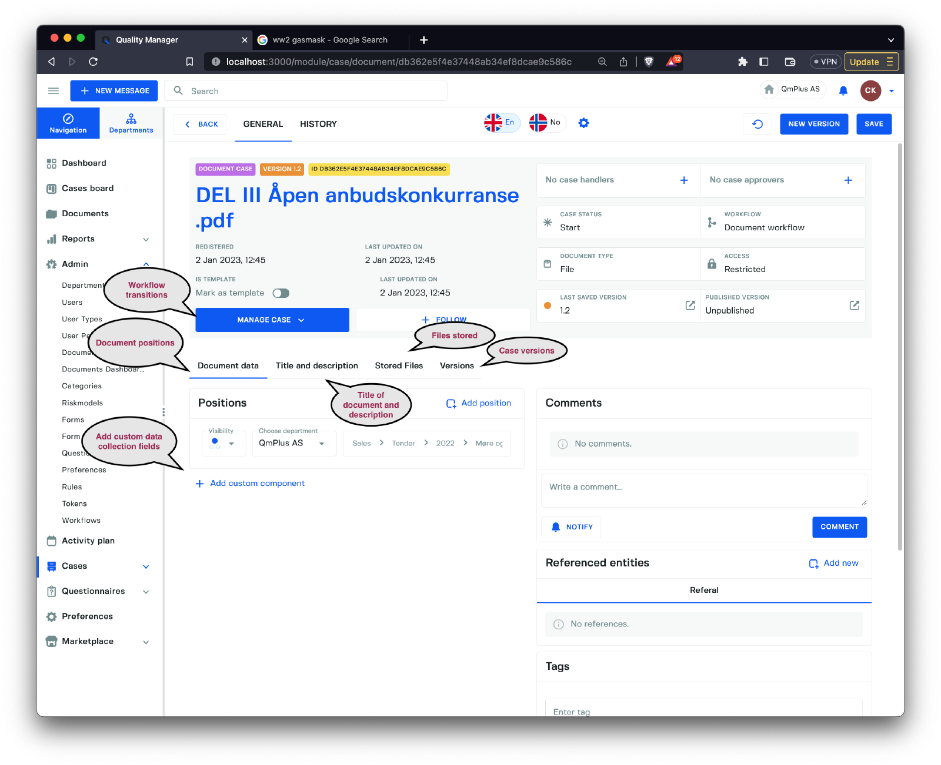
Task: Switch to the History tab
Action: [x=318, y=124]
